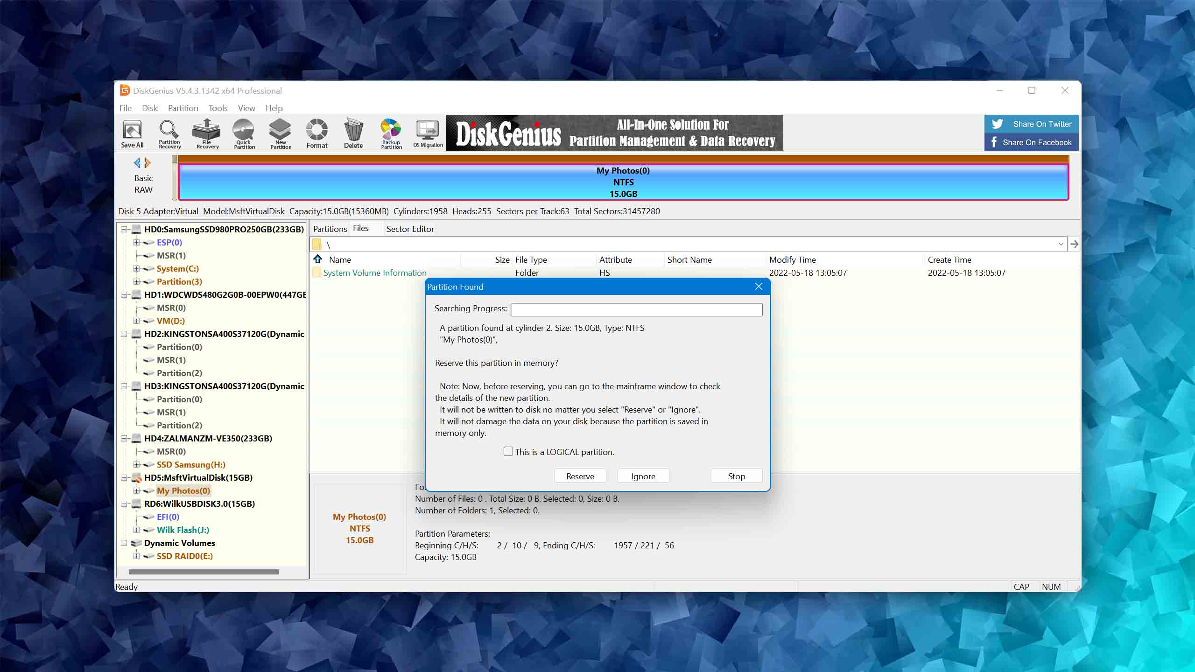Screen dimensions: 1195x672
Task: Switch to the Sector Editor tab
Action: (x=410, y=229)
